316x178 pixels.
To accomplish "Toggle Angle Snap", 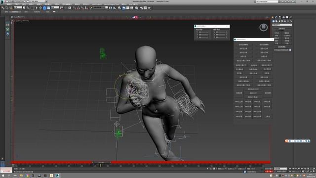I will pos(79,8).
